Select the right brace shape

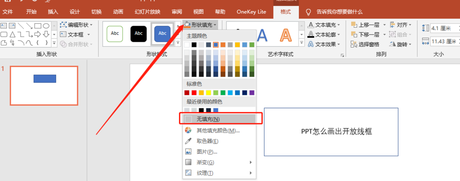pos(46,43)
